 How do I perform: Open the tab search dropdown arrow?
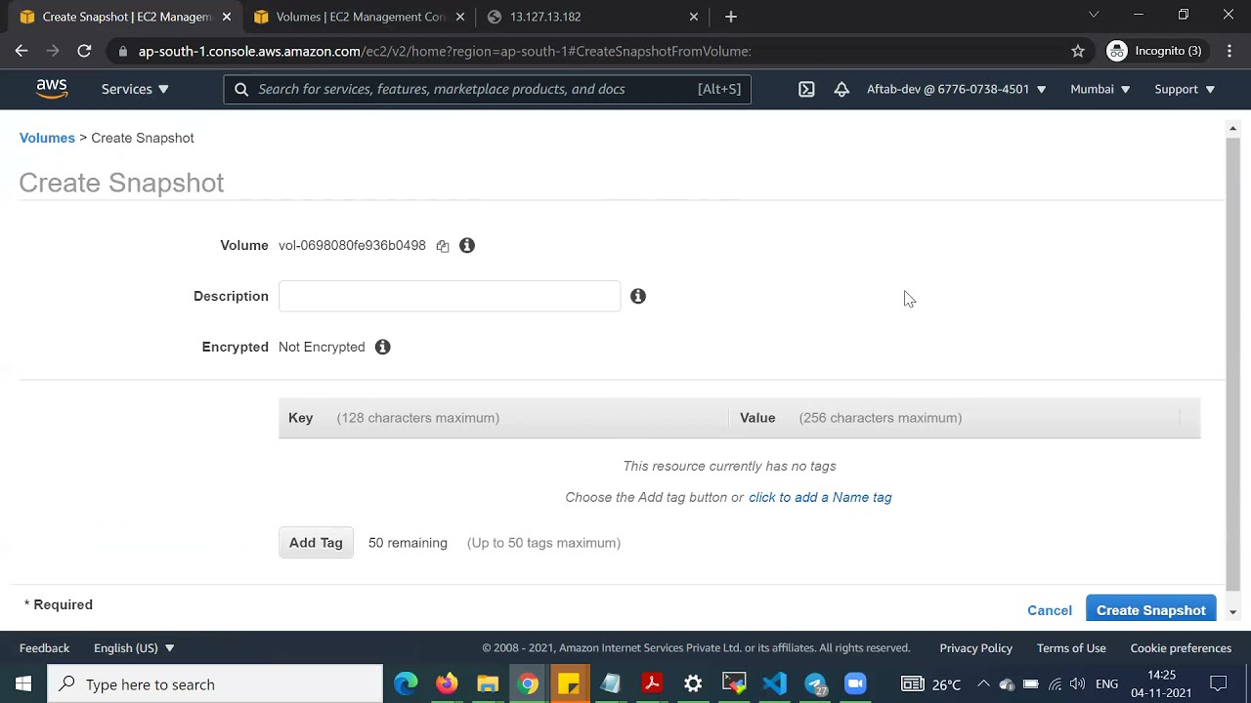coord(1094,15)
